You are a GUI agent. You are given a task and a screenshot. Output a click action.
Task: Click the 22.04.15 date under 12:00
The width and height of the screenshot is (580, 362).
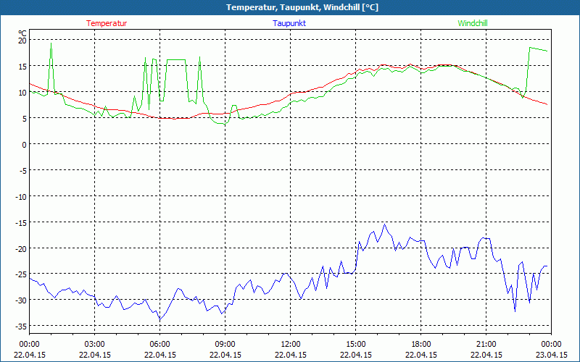[x=291, y=355]
